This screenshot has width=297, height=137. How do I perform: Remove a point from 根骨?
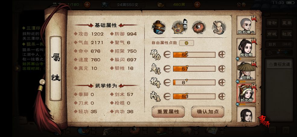167,82
